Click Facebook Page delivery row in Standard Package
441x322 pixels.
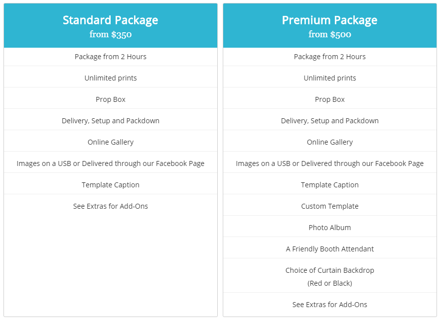[111, 163]
